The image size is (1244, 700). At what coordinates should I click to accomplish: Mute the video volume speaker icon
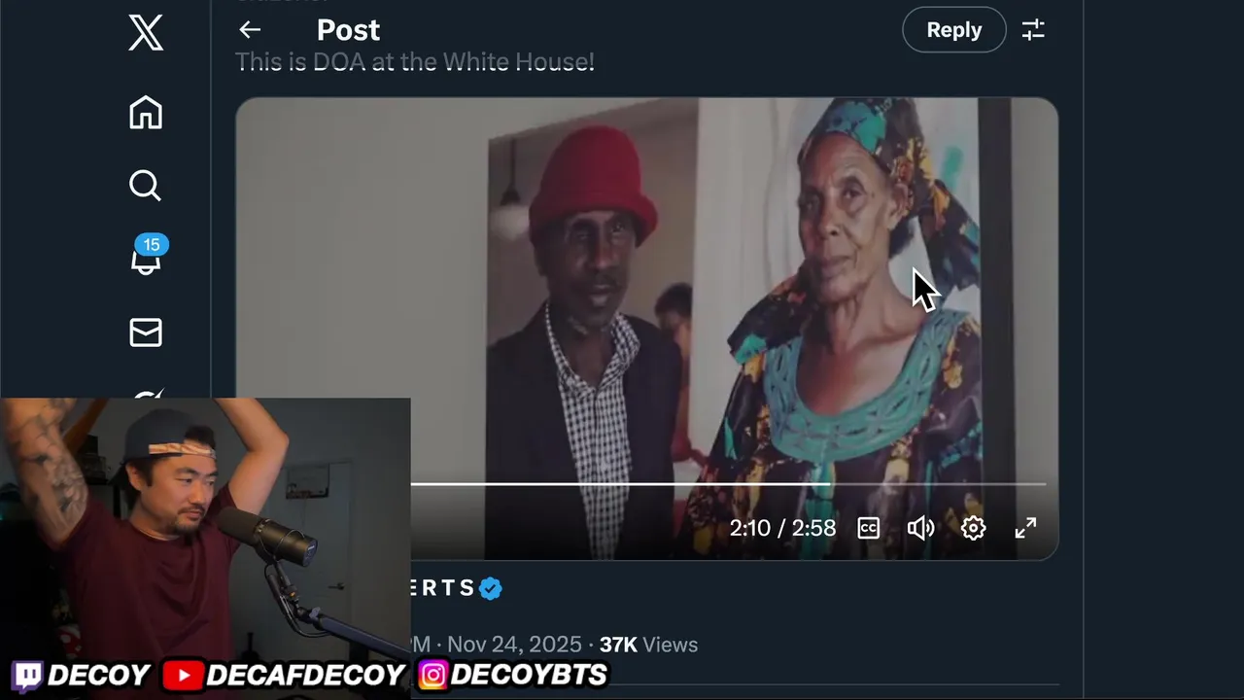920,528
